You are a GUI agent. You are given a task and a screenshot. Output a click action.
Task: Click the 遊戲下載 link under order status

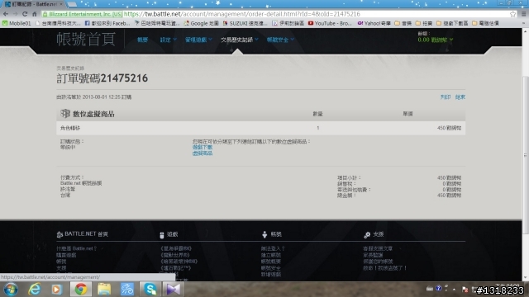tap(203, 147)
